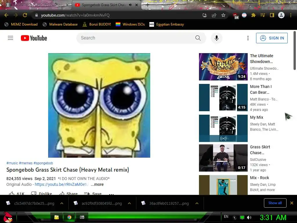Click Show all downloads button
The image size is (297, 223).
[x=275, y=203]
